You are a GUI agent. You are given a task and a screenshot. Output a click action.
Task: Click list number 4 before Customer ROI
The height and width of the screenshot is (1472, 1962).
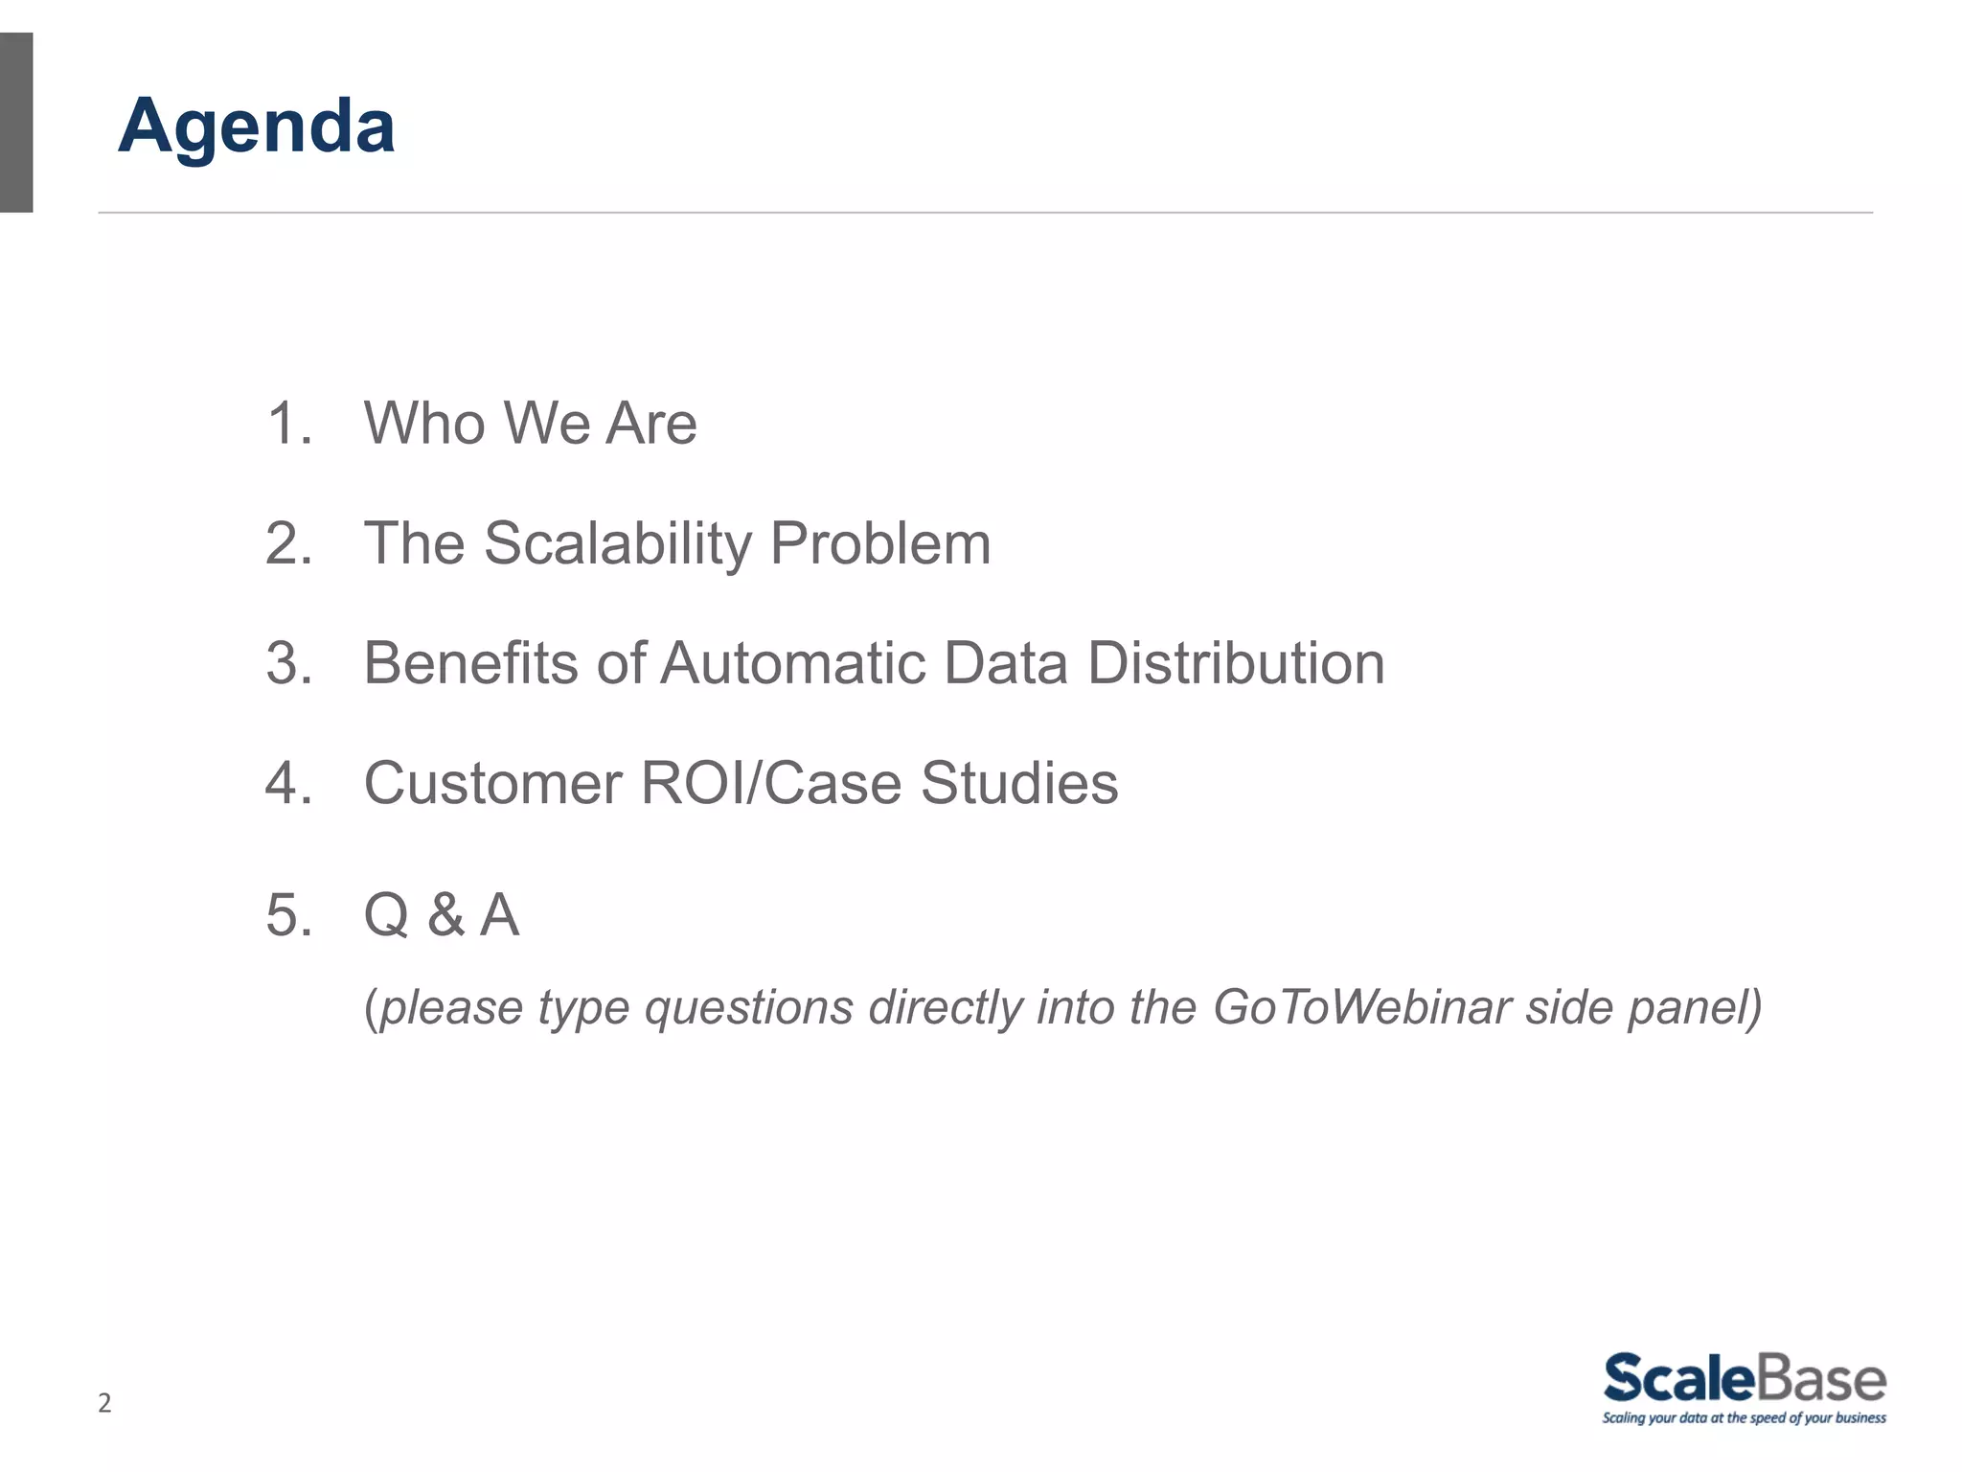[x=288, y=783]
